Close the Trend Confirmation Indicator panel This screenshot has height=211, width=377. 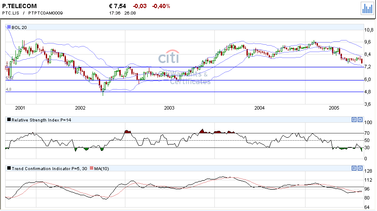(x=360, y=168)
